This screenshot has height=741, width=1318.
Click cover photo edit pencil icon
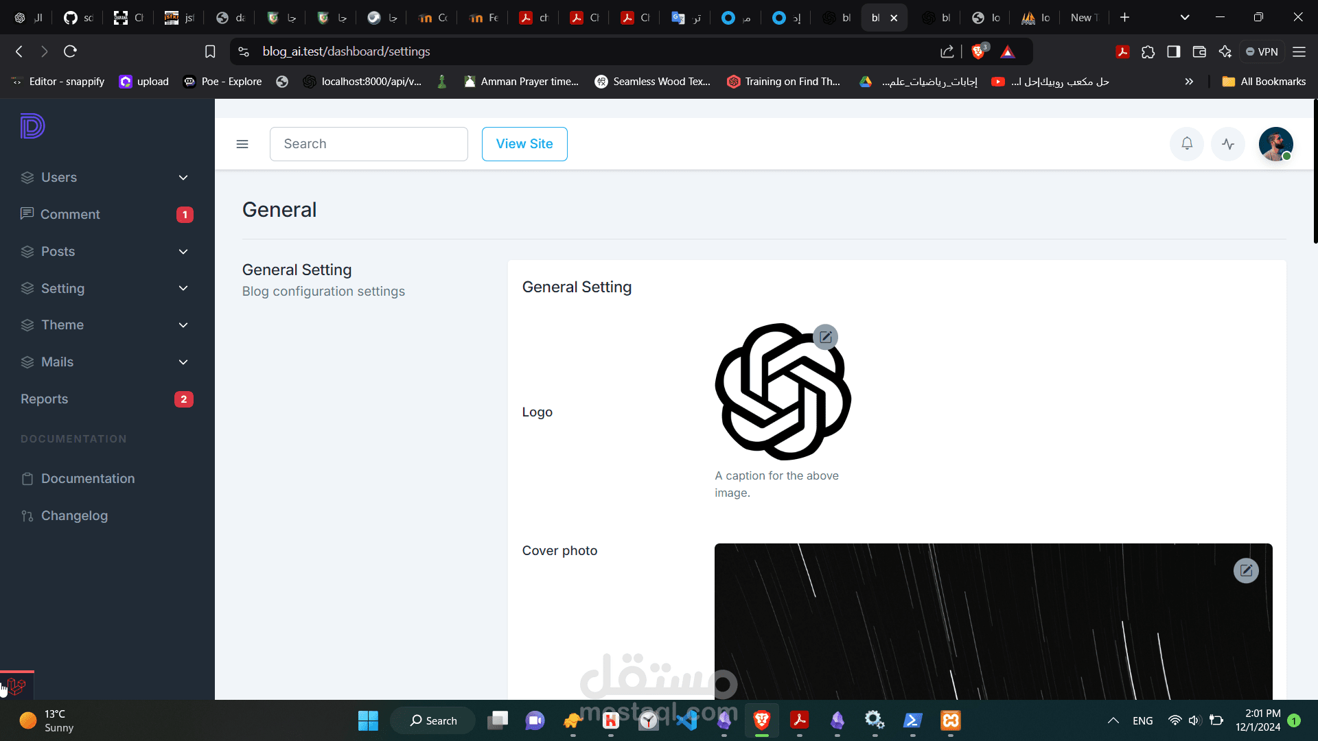[1245, 570]
